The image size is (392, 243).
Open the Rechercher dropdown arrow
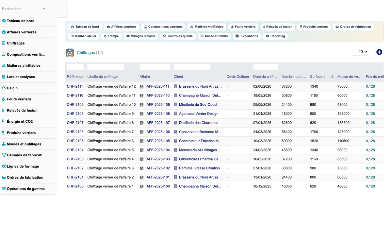[44, 9]
